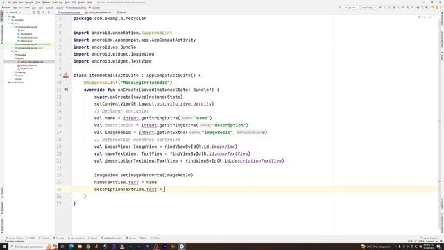Open the Terminal tool window
The height and width of the screenshot is (250, 444).
coord(59,237)
